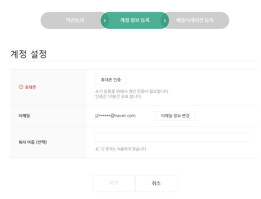Open 이메일 정보 변경
The image size is (261, 199).
(x=175, y=116)
